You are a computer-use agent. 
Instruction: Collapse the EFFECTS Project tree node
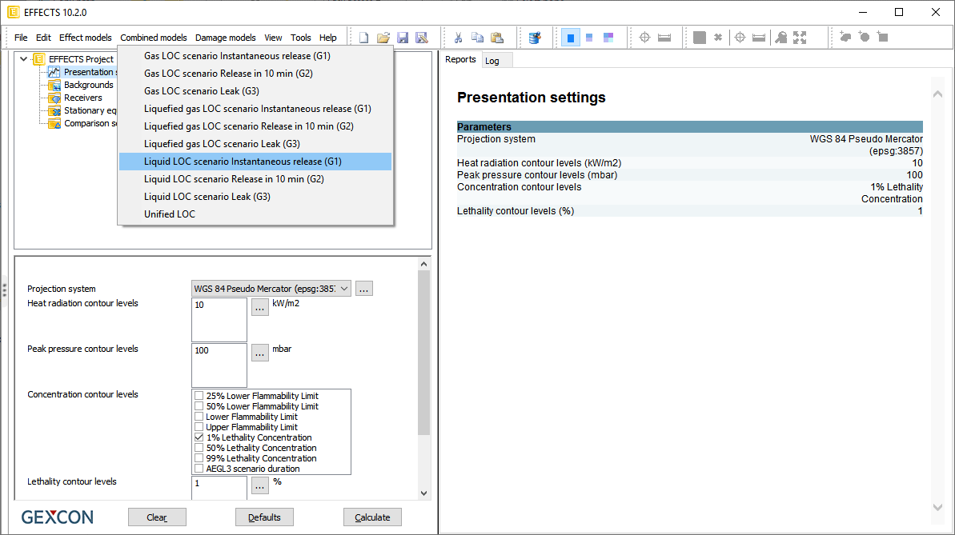click(x=24, y=59)
